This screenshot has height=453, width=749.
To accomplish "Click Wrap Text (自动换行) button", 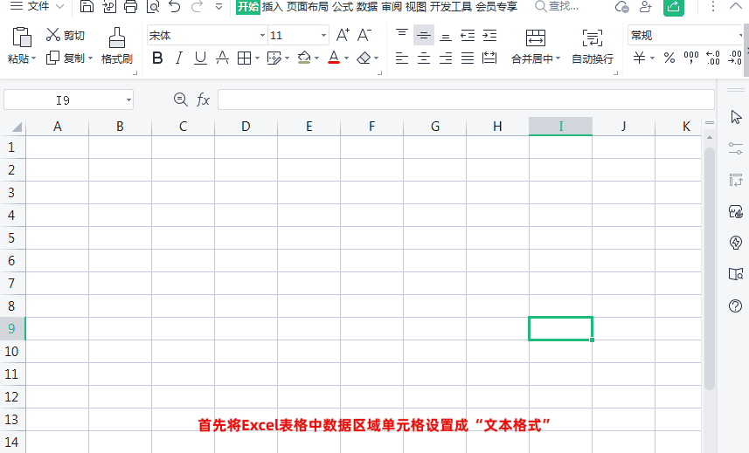I will click(593, 46).
